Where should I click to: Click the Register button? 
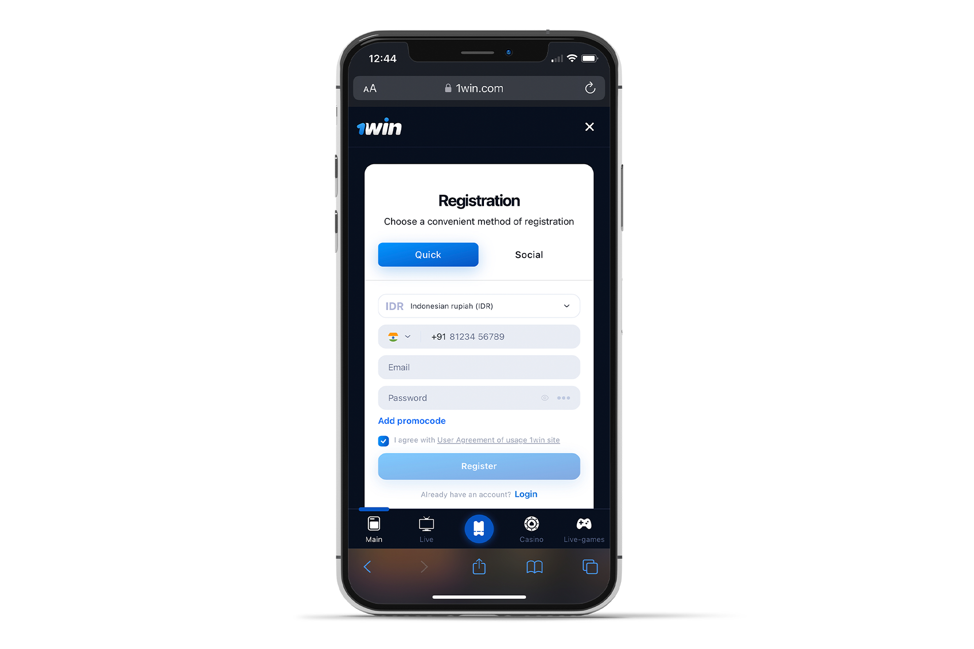(x=478, y=466)
